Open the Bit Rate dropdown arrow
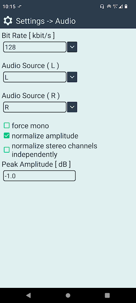The height and width of the screenshot is (303, 136). tap(72, 47)
